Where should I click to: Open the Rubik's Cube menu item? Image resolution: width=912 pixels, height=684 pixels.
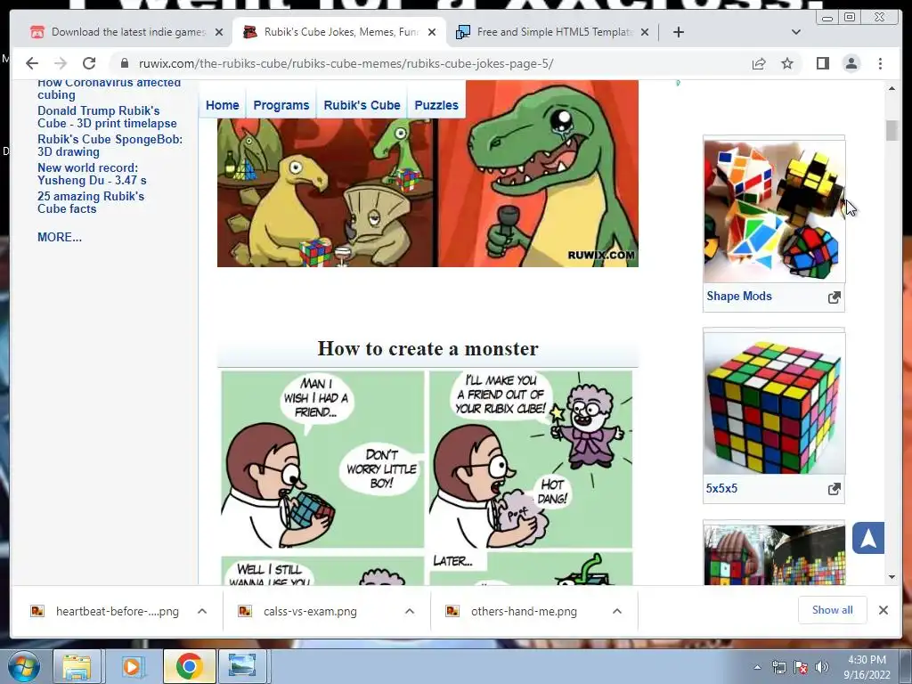coord(362,105)
